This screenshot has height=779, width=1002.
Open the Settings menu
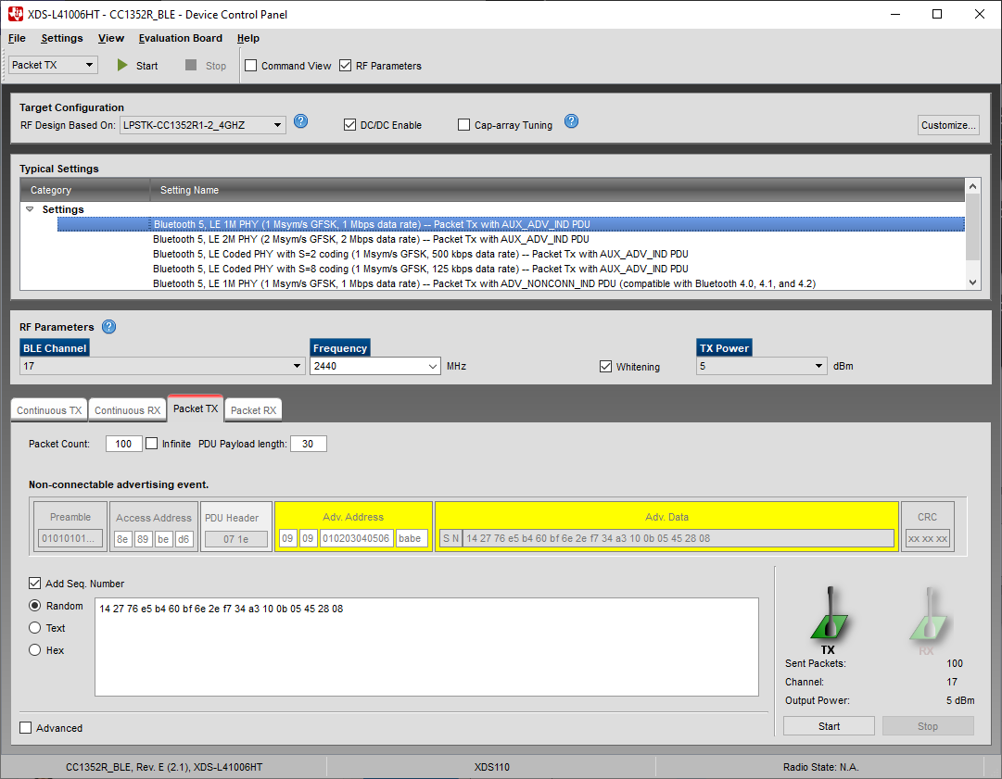point(62,38)
